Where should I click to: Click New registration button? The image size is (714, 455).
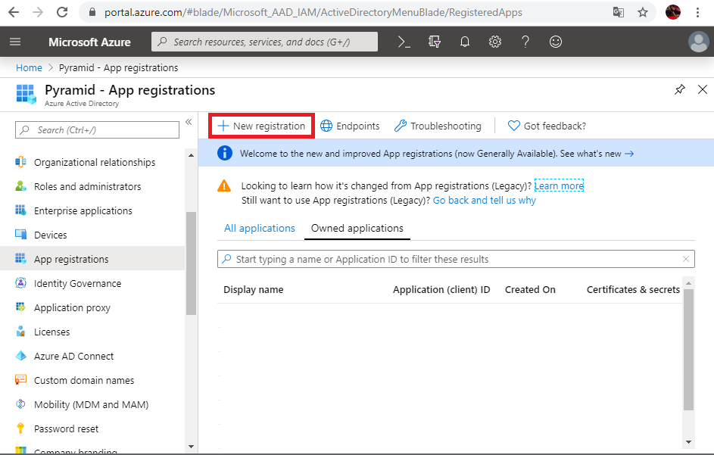pos(261,126)
